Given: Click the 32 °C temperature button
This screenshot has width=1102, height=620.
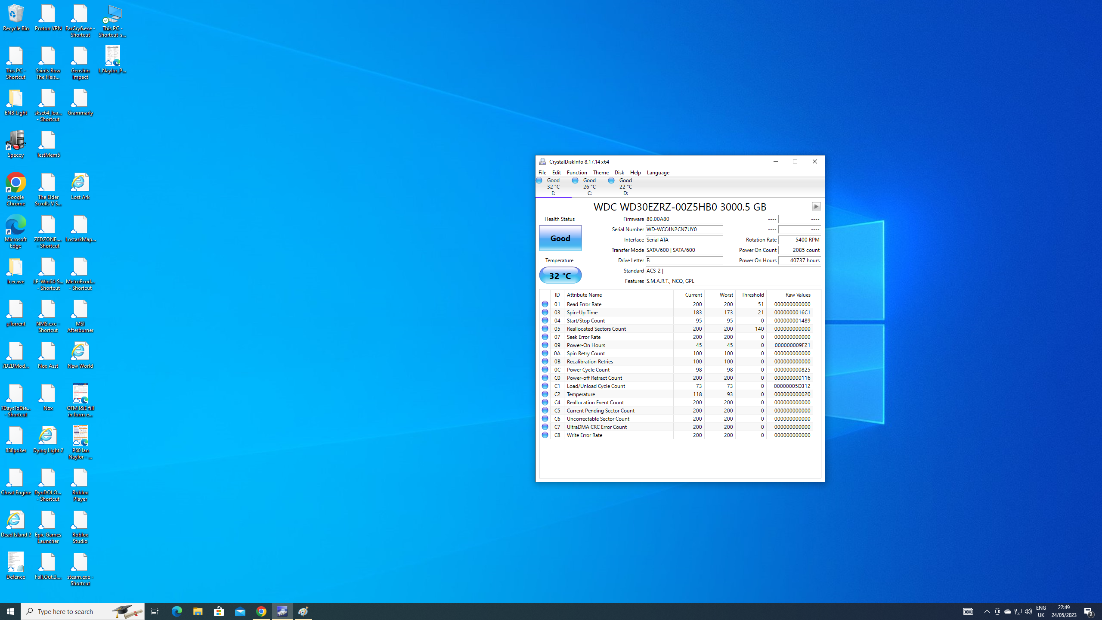Looking at the screenshot, I should tap(560, 276).
